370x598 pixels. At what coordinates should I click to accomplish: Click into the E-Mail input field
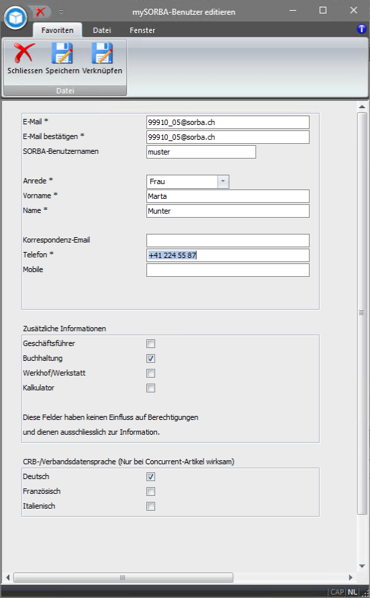point(228,122)
